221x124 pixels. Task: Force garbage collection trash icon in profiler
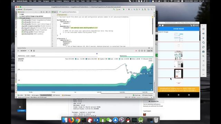click(31, 51)
